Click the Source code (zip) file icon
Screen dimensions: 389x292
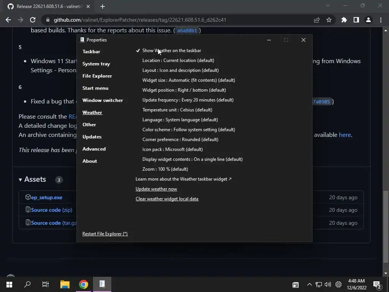point(28,210)
